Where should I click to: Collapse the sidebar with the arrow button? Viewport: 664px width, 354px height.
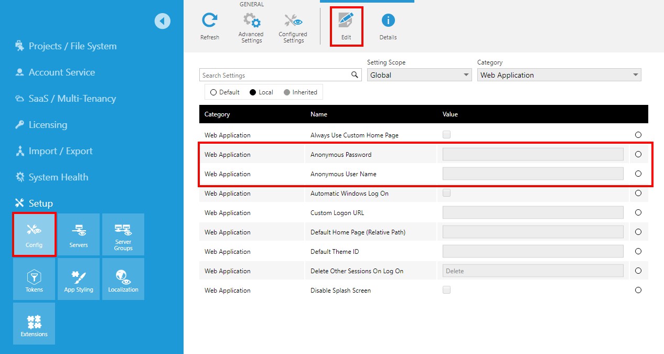163,20
